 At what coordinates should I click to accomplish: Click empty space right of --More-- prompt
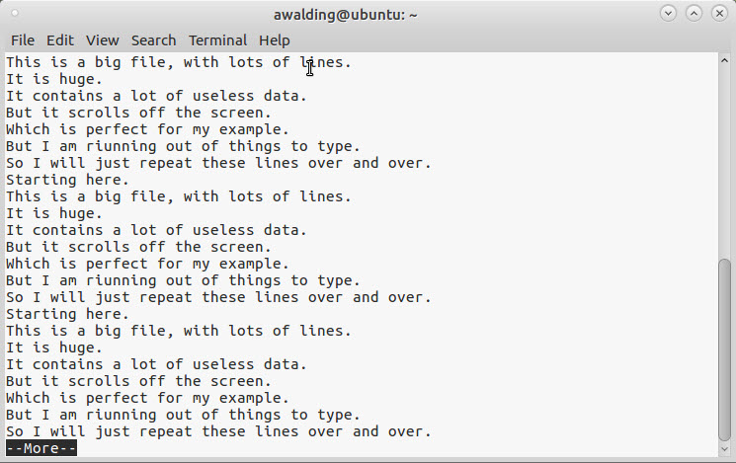pos(395,448)
